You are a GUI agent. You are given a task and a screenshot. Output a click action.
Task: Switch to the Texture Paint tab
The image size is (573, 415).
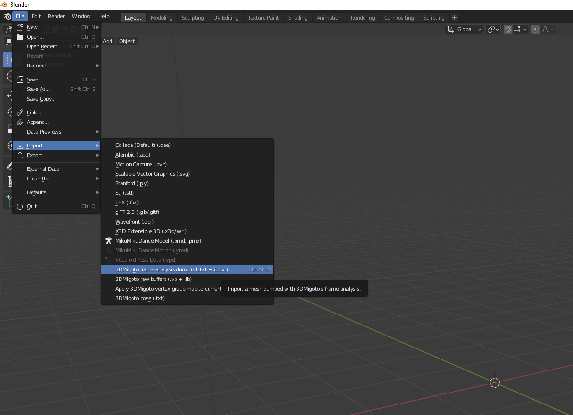tap(263, 18)
